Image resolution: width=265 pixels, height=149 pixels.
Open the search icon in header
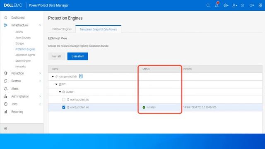(208, 5)
